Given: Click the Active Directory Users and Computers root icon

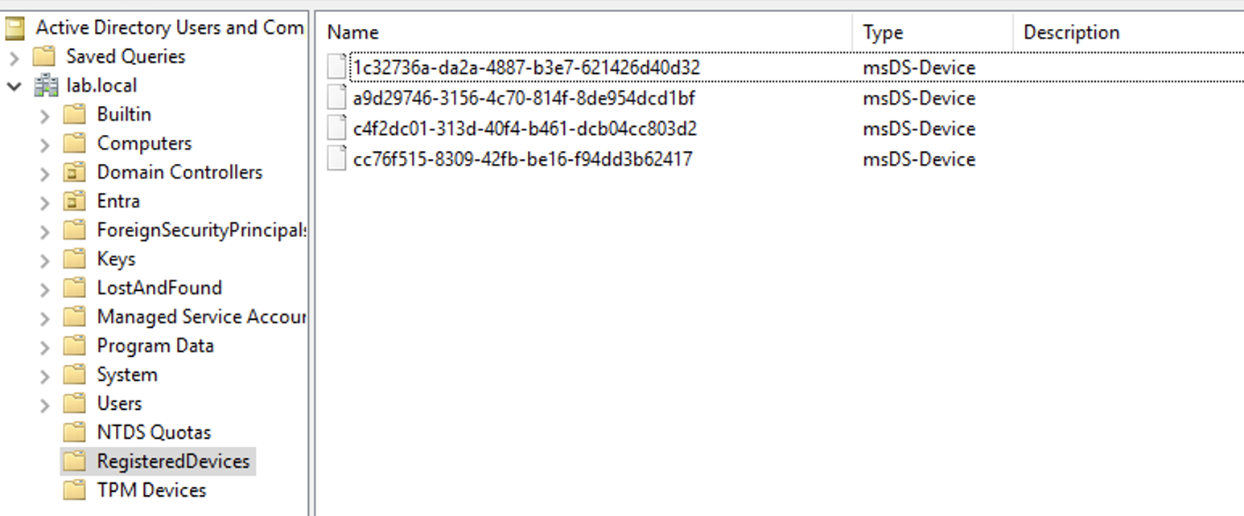Looking at the screenshot, I should [15, 28].
